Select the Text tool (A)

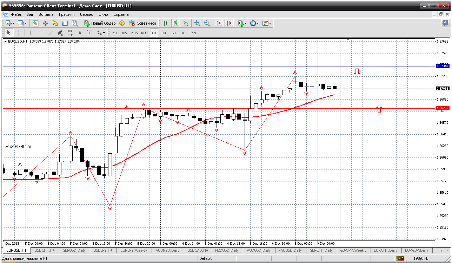click(x=80, y=33)
